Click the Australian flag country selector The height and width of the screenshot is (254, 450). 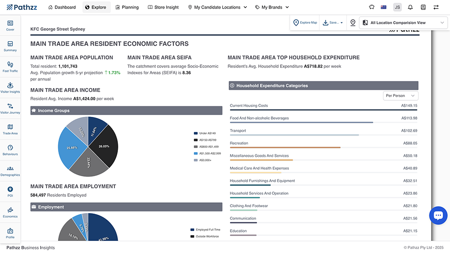[x=384, y=7]
